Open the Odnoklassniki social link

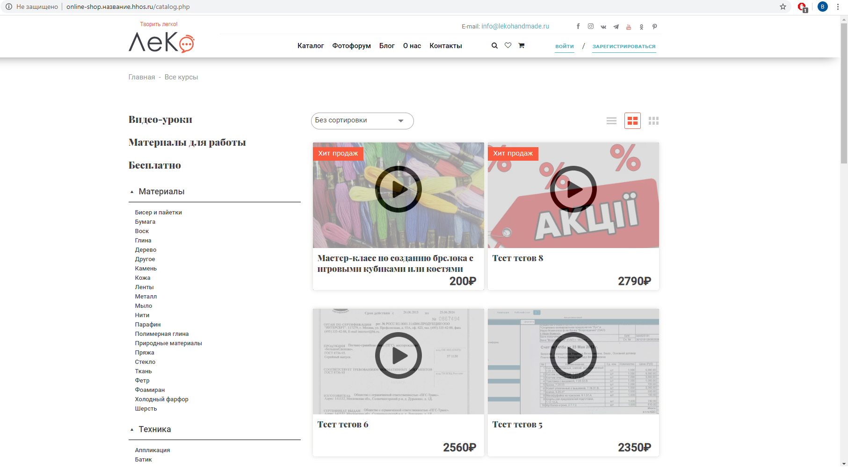tap(641, 27)
